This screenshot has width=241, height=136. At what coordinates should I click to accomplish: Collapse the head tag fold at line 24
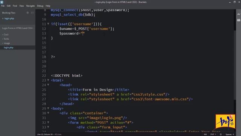click(x=48, y=85)
